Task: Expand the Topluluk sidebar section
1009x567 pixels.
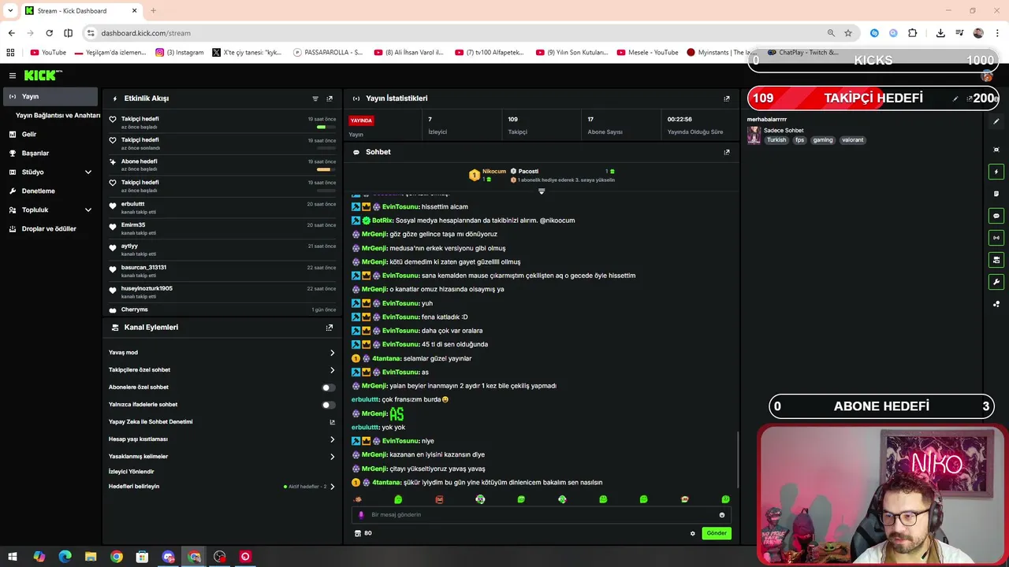Action: pyautogui.click(x=88, y=209)
